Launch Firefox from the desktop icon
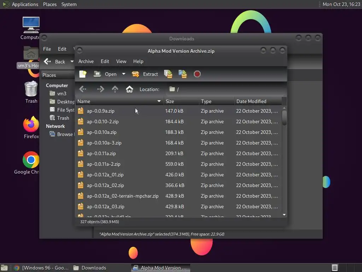Image resolution: width=362 pixels, height=272 pixels. [31, 127]
